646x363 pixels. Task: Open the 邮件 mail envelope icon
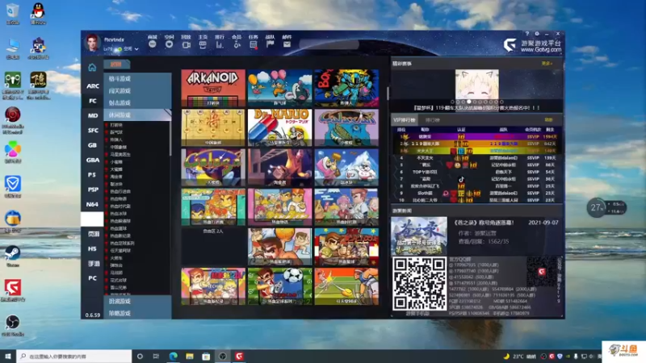point(287,44)
